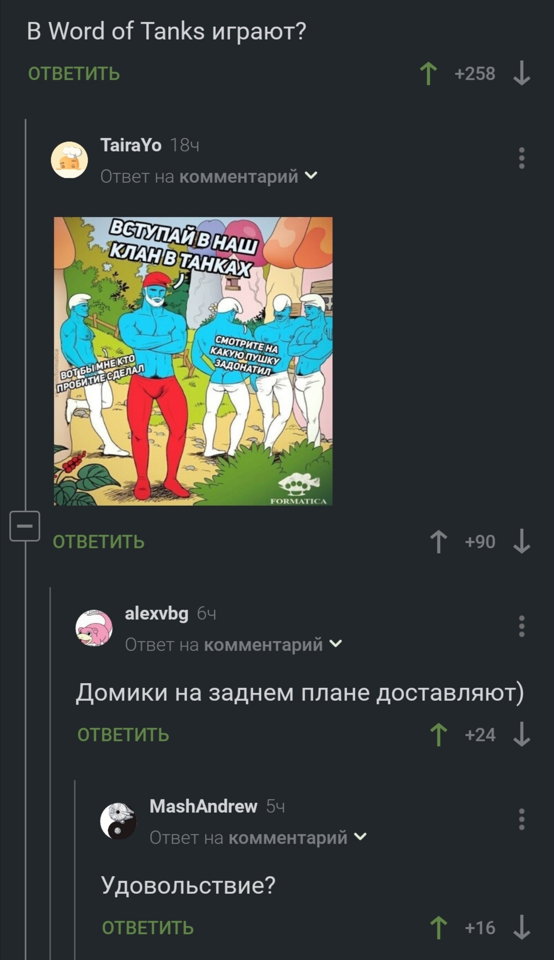
Task: Collapse the comment thread with minus box
Action: pos(25,526)
